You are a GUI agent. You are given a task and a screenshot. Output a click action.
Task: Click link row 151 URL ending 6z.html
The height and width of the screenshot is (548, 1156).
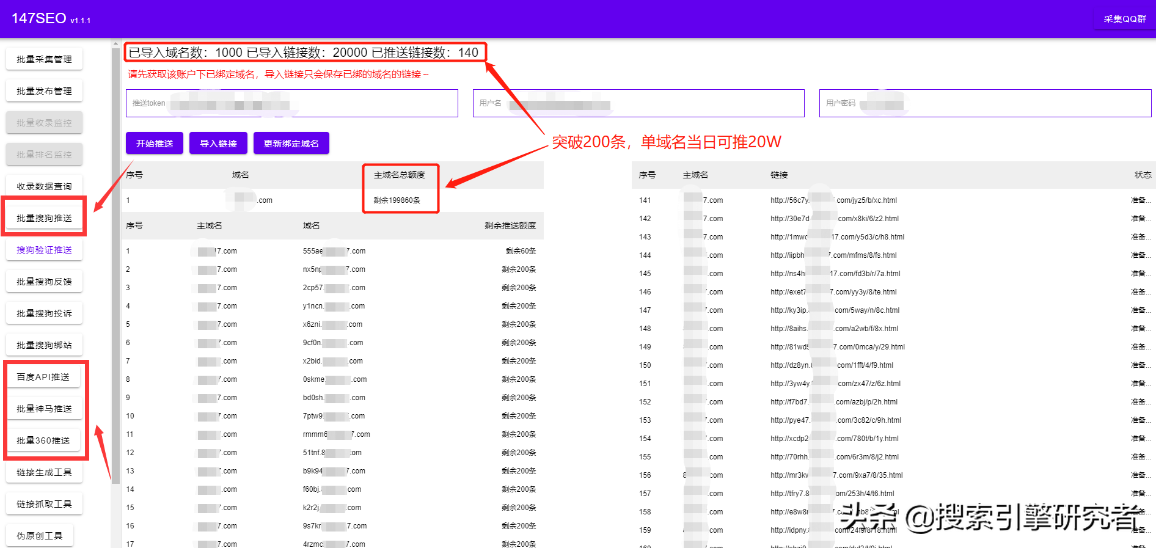pyautogui.click(x=835, y=384)
